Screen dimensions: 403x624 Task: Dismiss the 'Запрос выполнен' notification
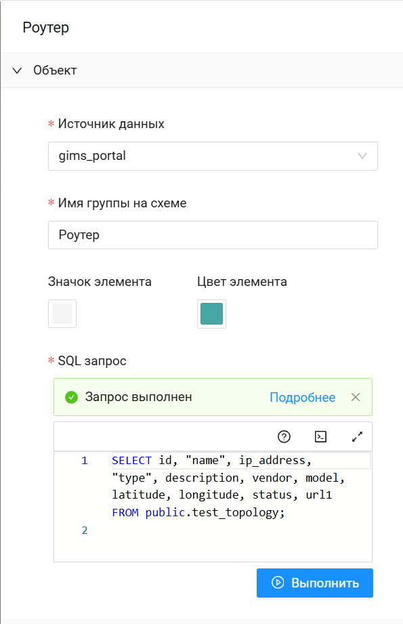(356, 397)
